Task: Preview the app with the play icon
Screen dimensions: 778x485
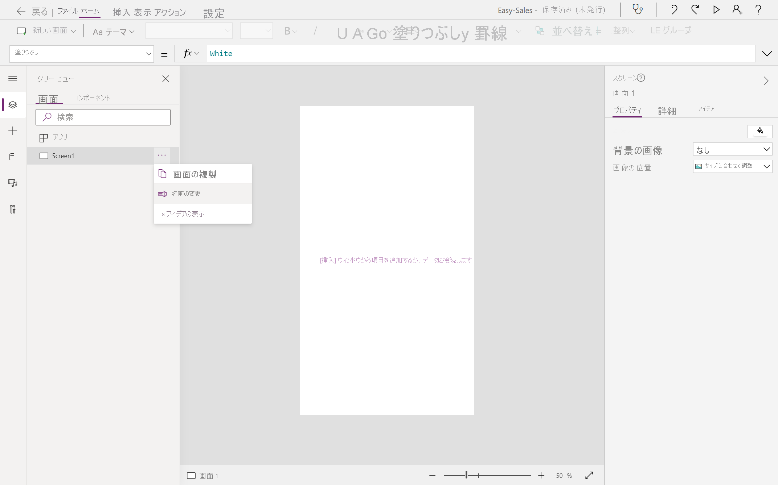Action: pyautogui.click(x=716, y=10)
